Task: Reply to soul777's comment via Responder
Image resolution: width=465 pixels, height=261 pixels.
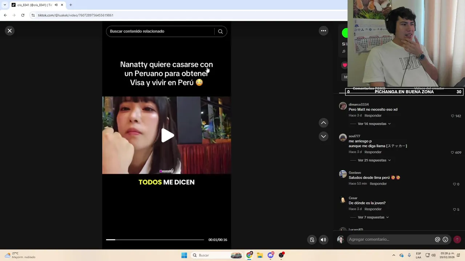Action: pos(373,152)
